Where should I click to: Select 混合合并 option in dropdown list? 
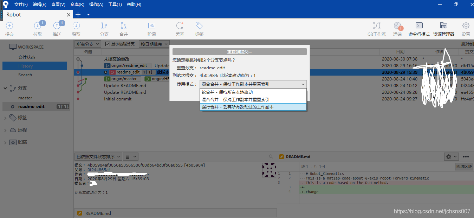pyautogui.click(x=253, y=100)
